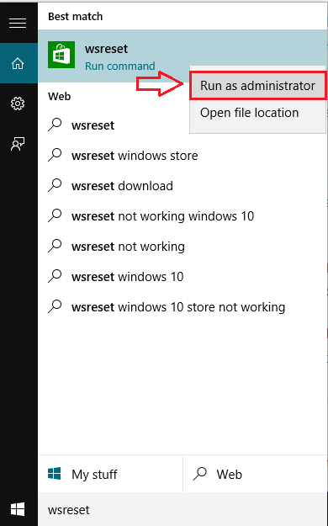The width and height of the screenshot is (328, 526).
Task: Click the wsreset search input box
Action: 183,509
